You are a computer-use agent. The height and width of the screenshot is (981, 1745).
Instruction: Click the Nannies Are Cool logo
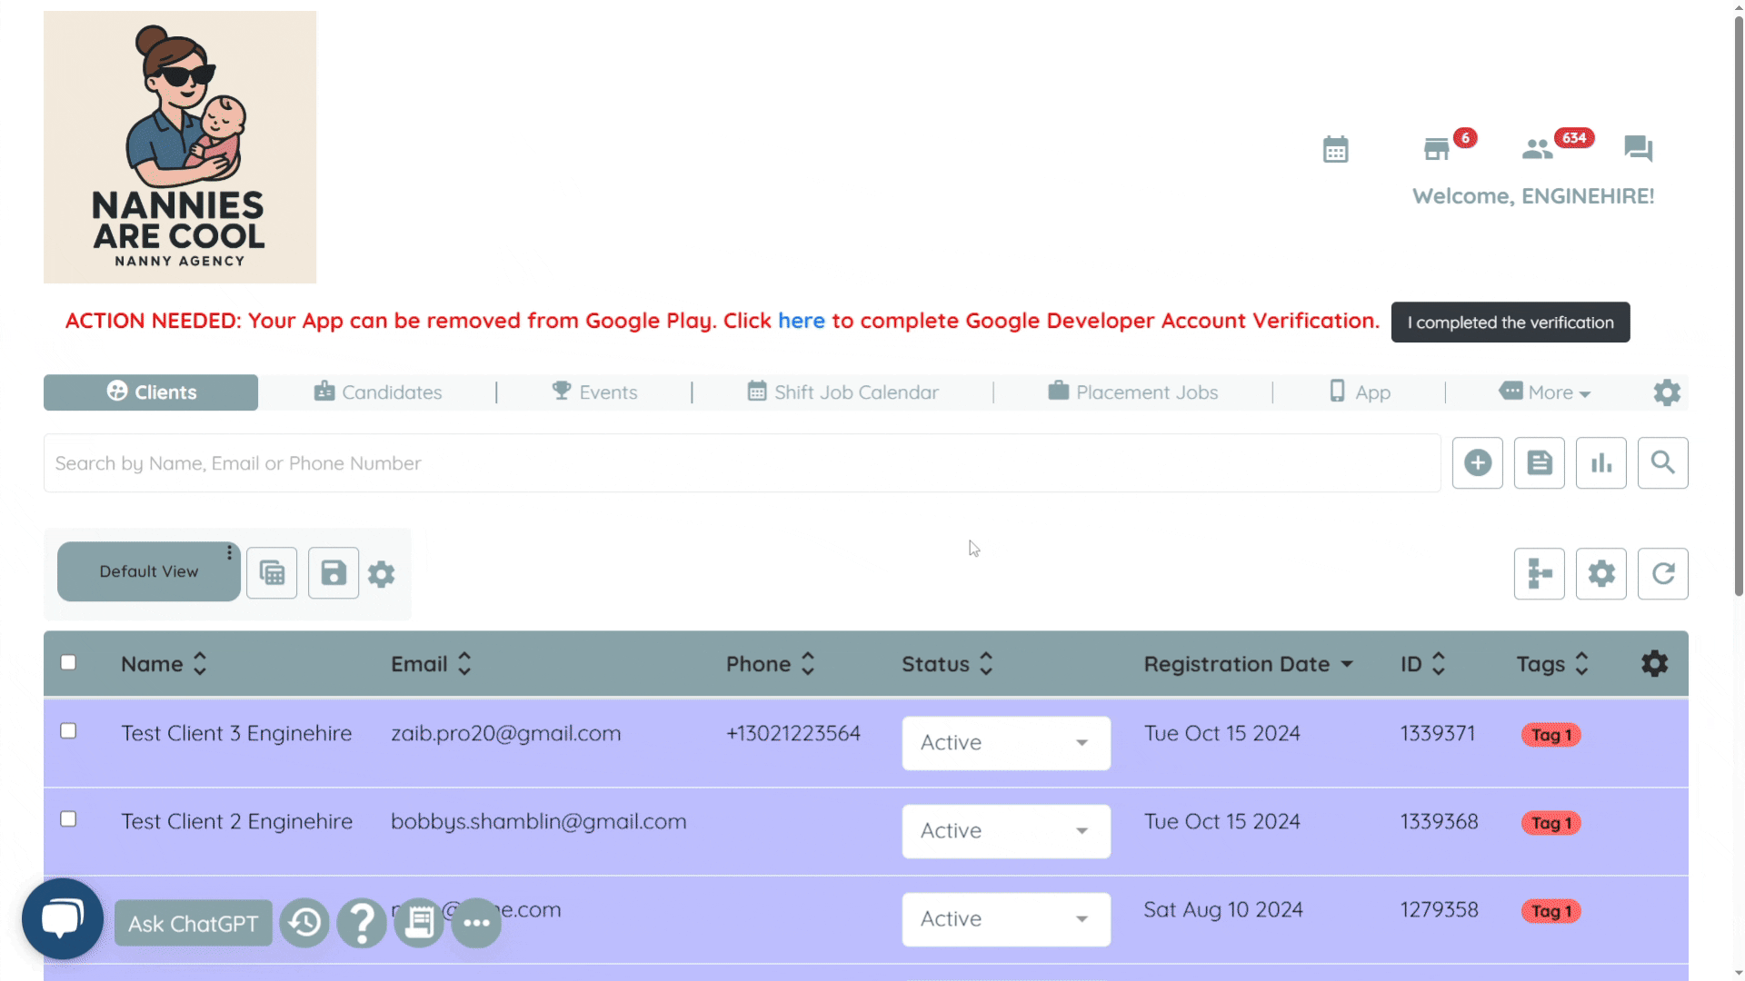tap(180, 147)
